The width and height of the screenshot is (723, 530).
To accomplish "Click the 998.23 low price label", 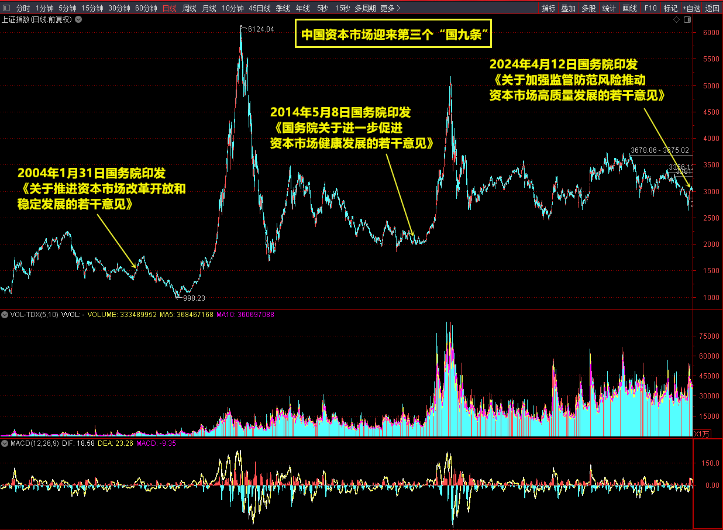I will click(194, 298).
